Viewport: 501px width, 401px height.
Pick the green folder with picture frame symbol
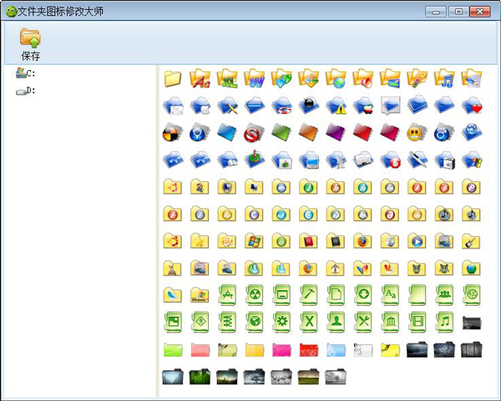[x=173, y=322]
